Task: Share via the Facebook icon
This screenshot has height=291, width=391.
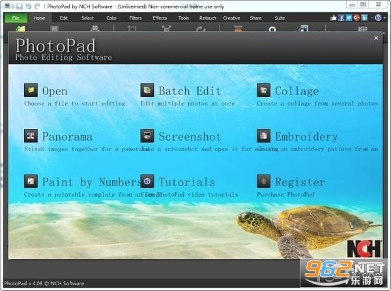Action: (x=341, y=18)
